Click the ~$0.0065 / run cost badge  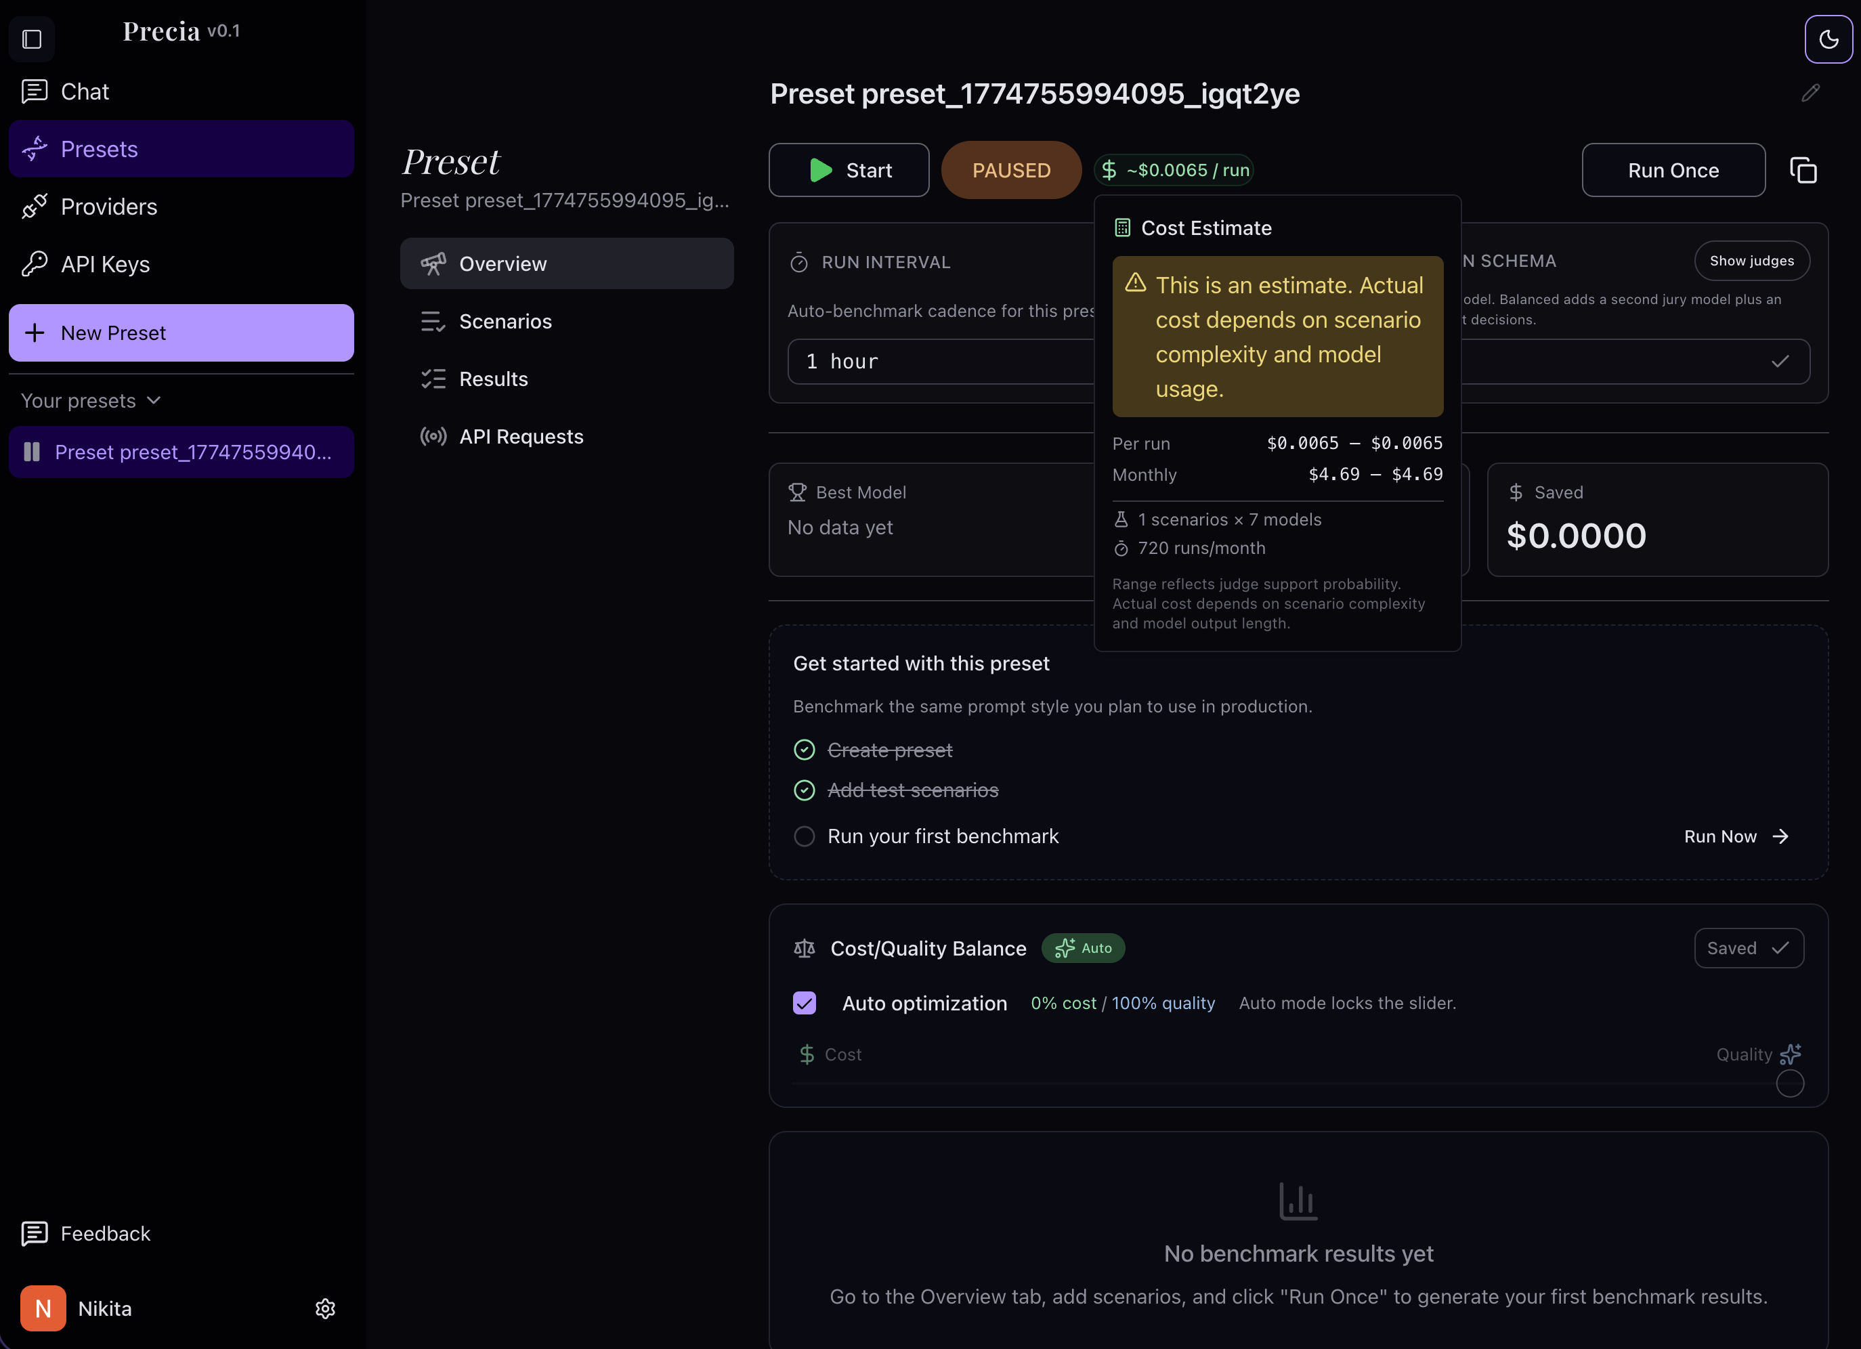(1174, 170)
